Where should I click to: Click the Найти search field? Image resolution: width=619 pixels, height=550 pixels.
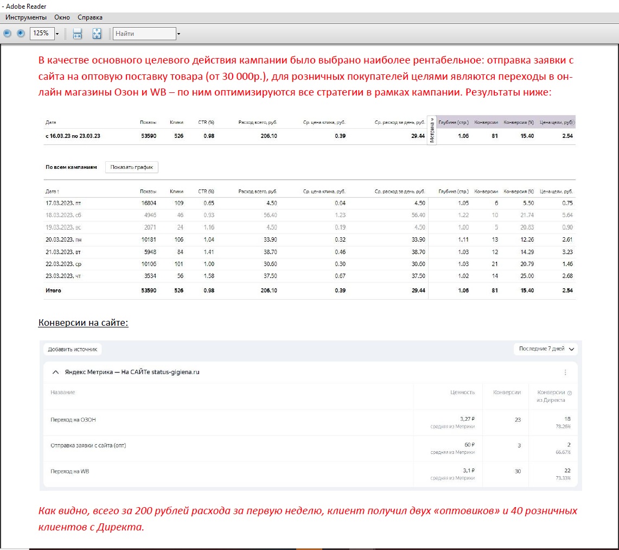coord(144,34)
